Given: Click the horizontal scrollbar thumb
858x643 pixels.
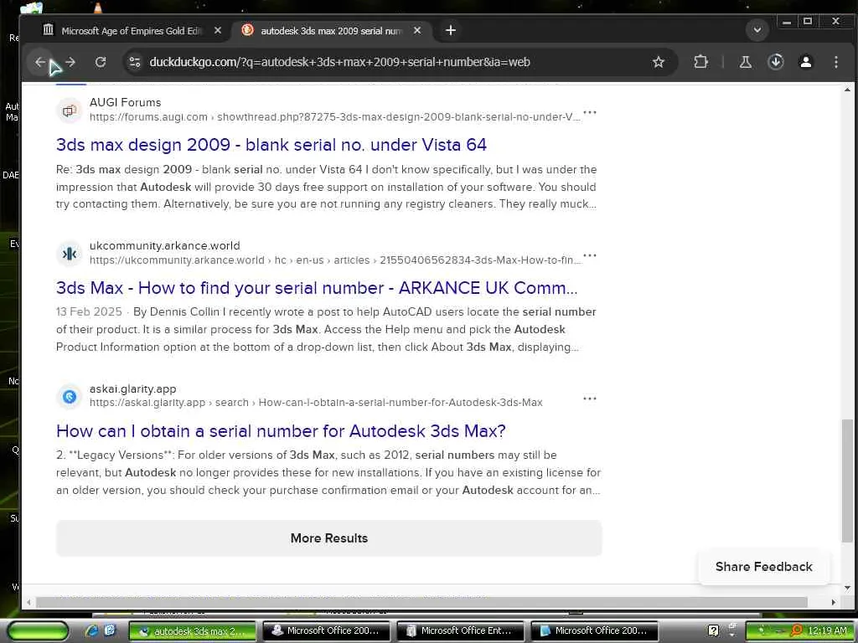Looking at the screenshot, I should pyautogui.click(x=421, y=602).
